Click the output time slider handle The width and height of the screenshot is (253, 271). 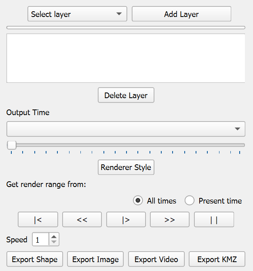12,145
